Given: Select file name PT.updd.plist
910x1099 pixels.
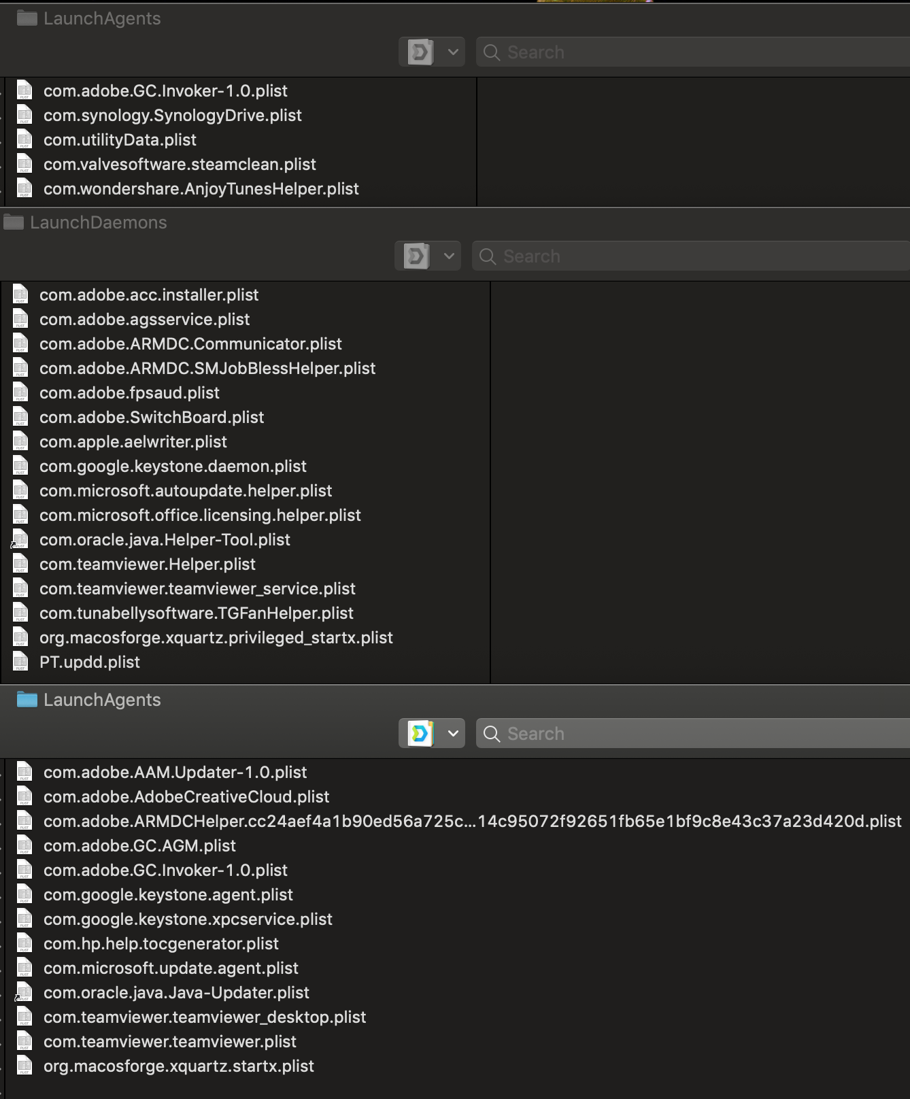Looking at the screenshot, I should [90, 662].
